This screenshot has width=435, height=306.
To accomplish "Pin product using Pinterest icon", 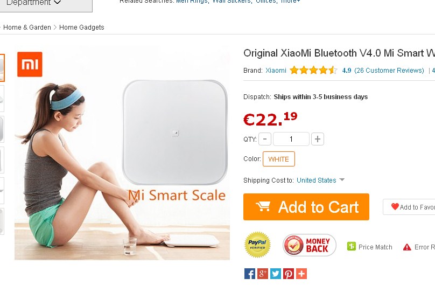I will click(x=289, y=274).
